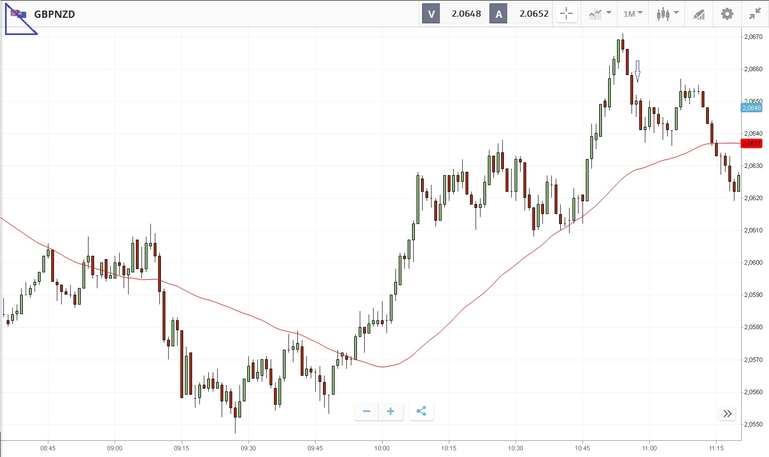Zoom out chart with the minus button

[x=366, y=411]
